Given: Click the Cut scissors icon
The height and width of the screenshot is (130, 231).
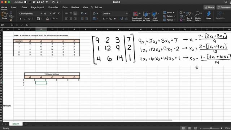Looking at the screenshot, I should 11,13.
